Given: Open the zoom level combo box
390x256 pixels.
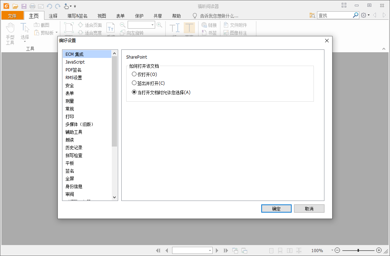Looking at the screenshot, I should coord(153,25).
